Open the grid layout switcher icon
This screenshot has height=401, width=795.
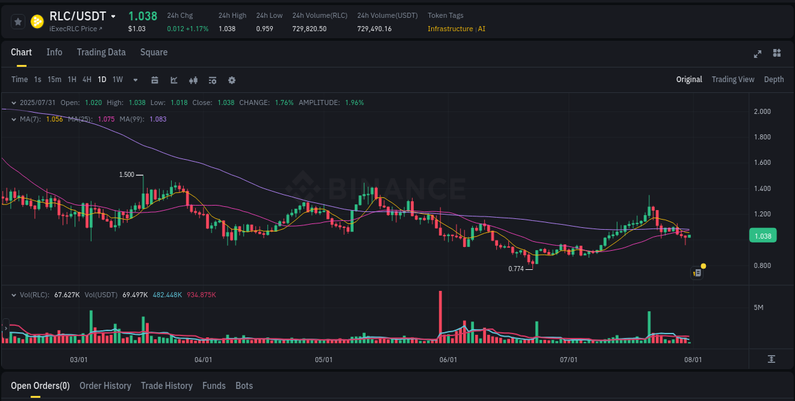[776, 54]
